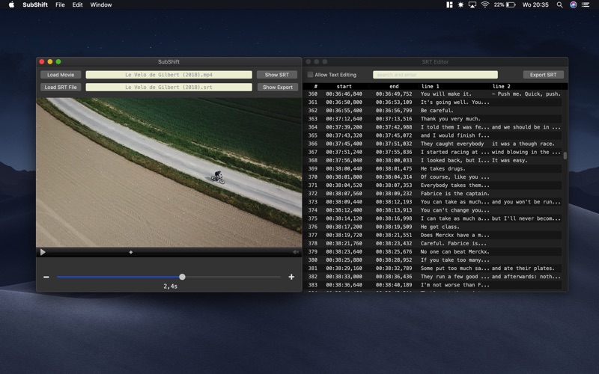Screen dimensions: 599x374
Task: Click start time 00:38:29,160
Action: pyautogui.click(x=344, y=269)
